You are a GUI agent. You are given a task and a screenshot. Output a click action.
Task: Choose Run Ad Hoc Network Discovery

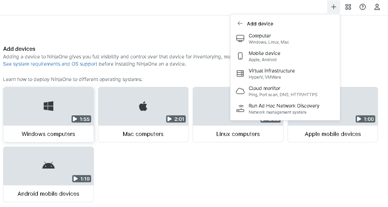284,106
